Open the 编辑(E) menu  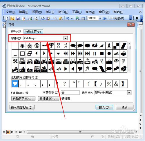tap(23, 12)
